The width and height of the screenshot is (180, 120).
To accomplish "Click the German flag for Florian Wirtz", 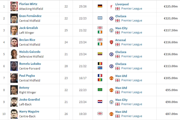I will coord(100,6).
